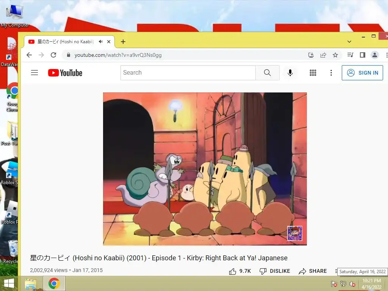Click the network tray icon
388x291 pixels.
tap(343, 284)
